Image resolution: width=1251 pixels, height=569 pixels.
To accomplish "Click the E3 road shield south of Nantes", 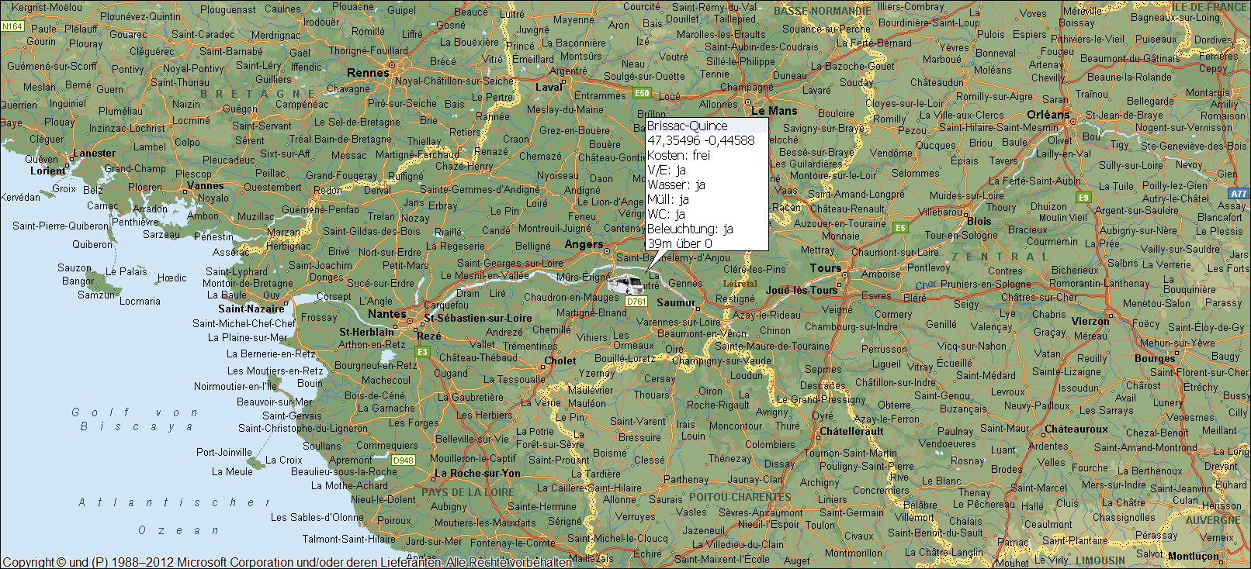I will pyautogui.click(x=423, y=352).
